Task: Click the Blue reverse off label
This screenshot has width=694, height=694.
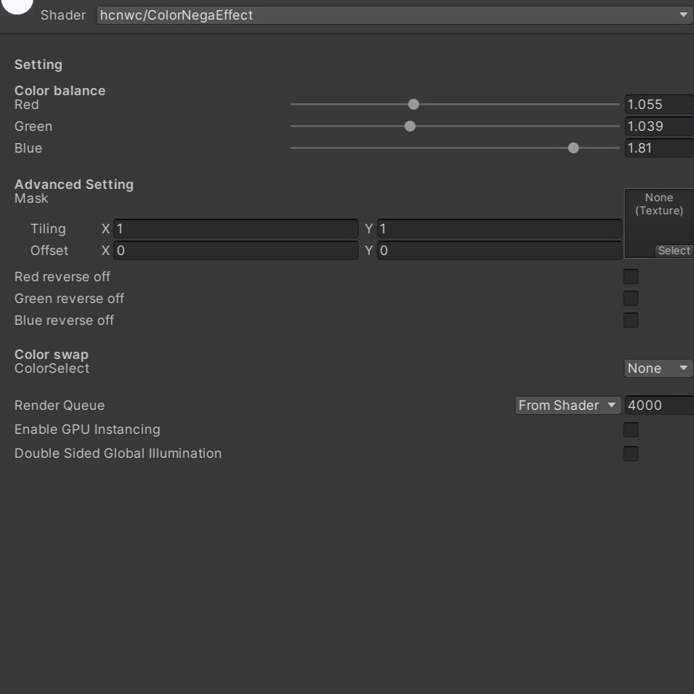Action: 64,320
